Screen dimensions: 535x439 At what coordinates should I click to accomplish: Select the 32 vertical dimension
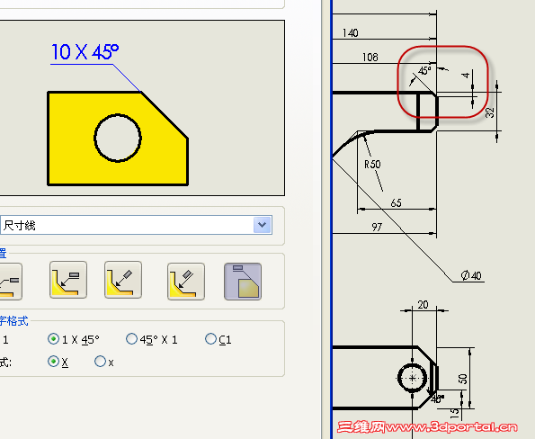point(490,112)
